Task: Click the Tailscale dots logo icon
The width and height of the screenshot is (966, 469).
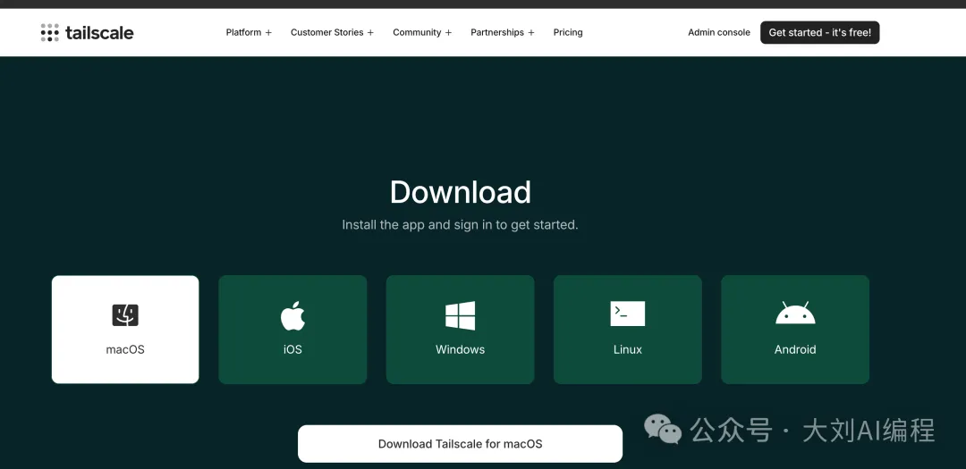Action: tap(50, 33)
